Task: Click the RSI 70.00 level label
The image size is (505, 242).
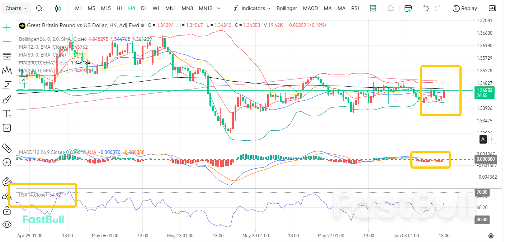Action: click(x=482, y=192)
